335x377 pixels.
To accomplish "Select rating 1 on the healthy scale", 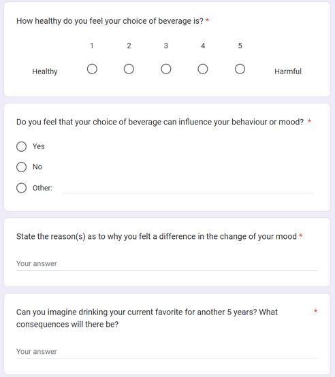I will coord(92,69).
